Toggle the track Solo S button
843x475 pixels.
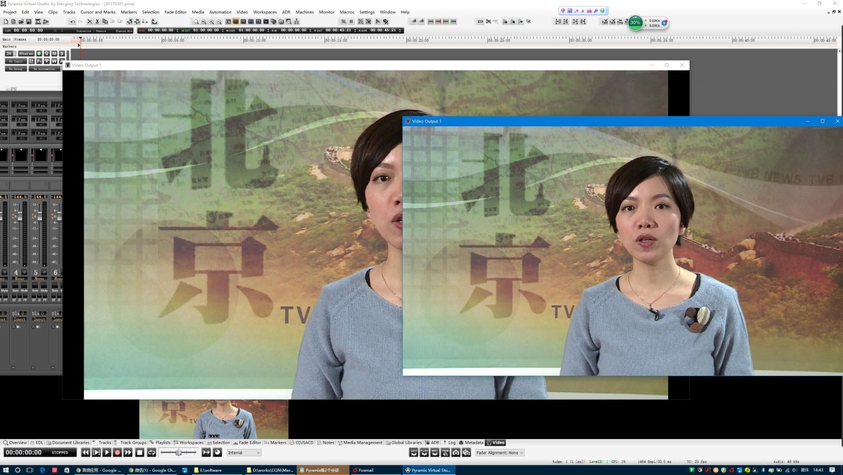pyautogui.click(x=62, y=53)
